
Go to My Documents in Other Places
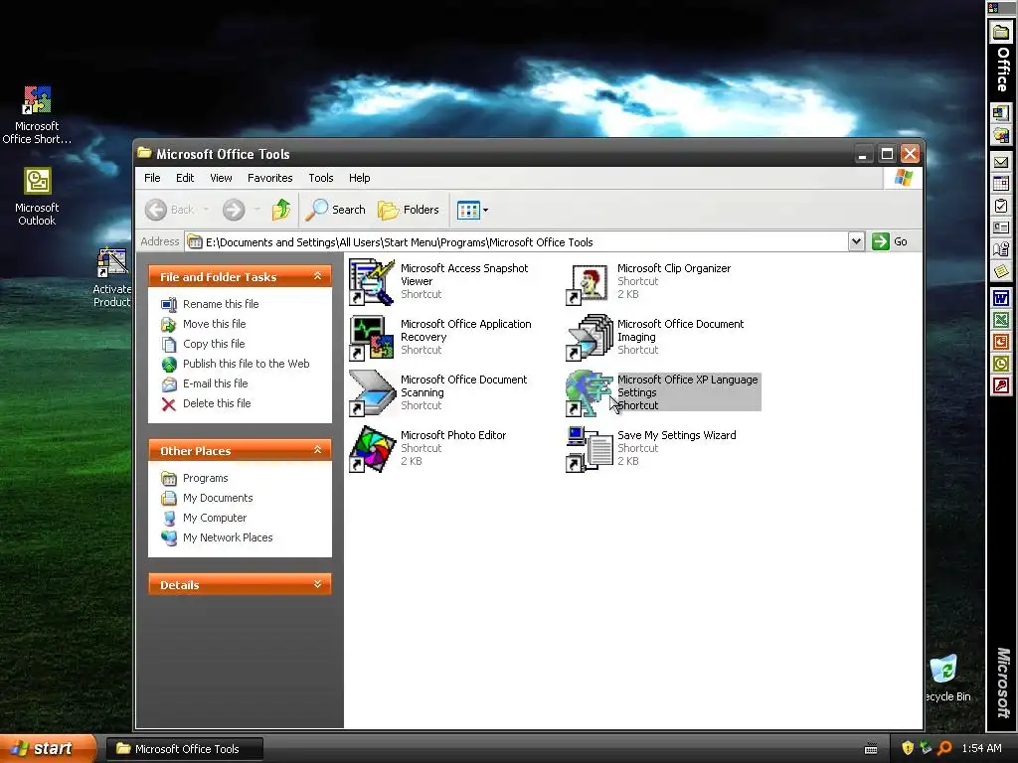(x=218, y=498)
